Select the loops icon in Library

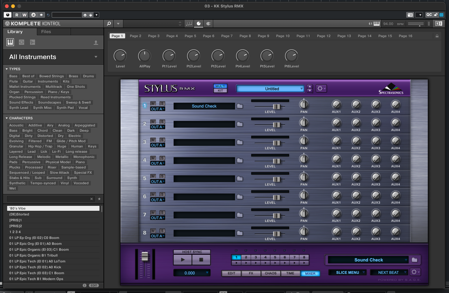pos(21,42)
